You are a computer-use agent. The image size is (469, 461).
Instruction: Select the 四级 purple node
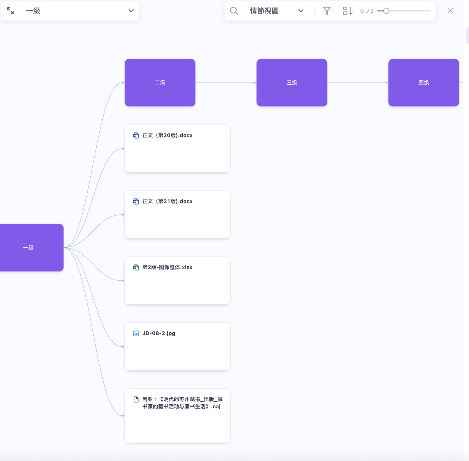click(x=424, y=83)
